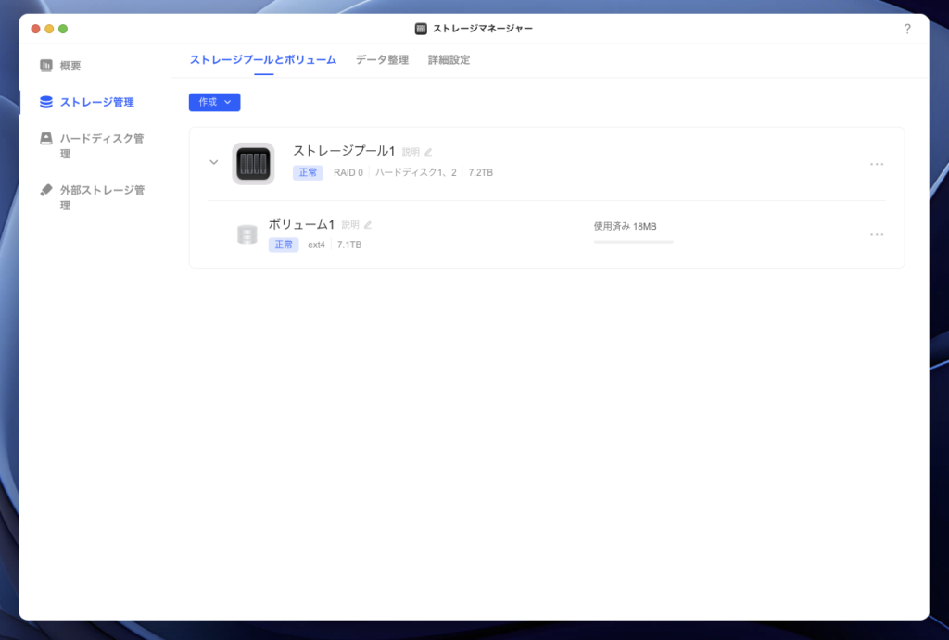The image size is (949, 640).
Task: Click the pencil icon beside ボリューム1
Action: click(368, 225)
